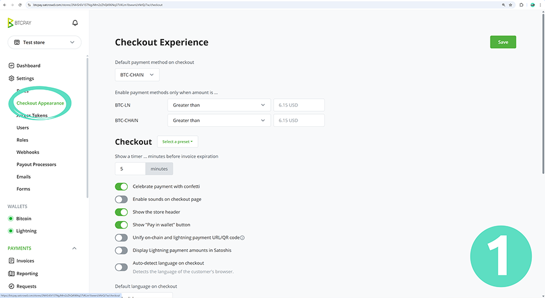
Task: Open Dashboard via its sidebar icon
Action: click(x=11, y=66)
